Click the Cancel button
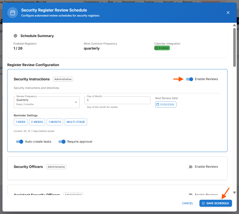This screenshot has width=239, height=214. point(187,203)
